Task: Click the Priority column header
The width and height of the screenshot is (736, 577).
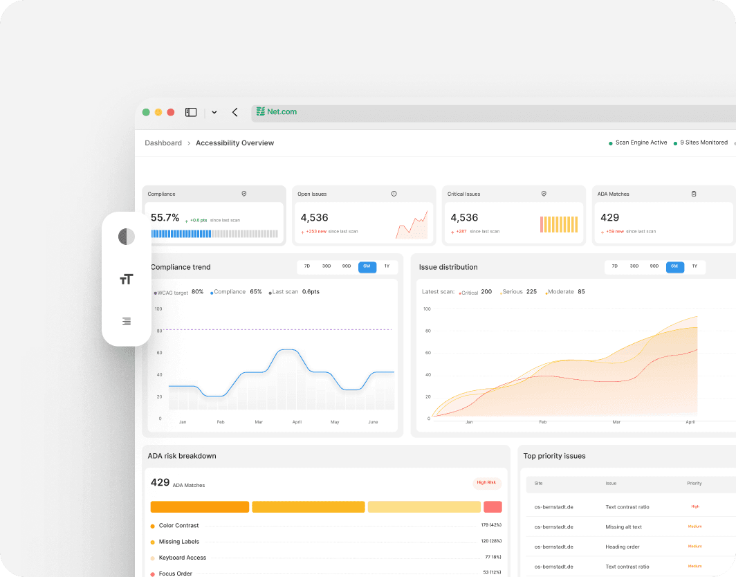Action: pyautogui.click(x=694, y=484)
